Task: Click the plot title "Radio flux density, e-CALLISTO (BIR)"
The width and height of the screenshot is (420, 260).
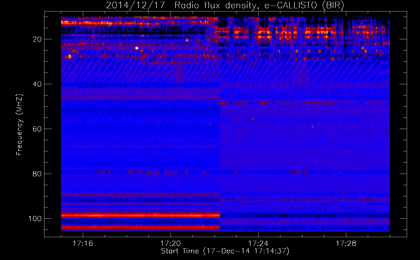Action: coord(259,5)
